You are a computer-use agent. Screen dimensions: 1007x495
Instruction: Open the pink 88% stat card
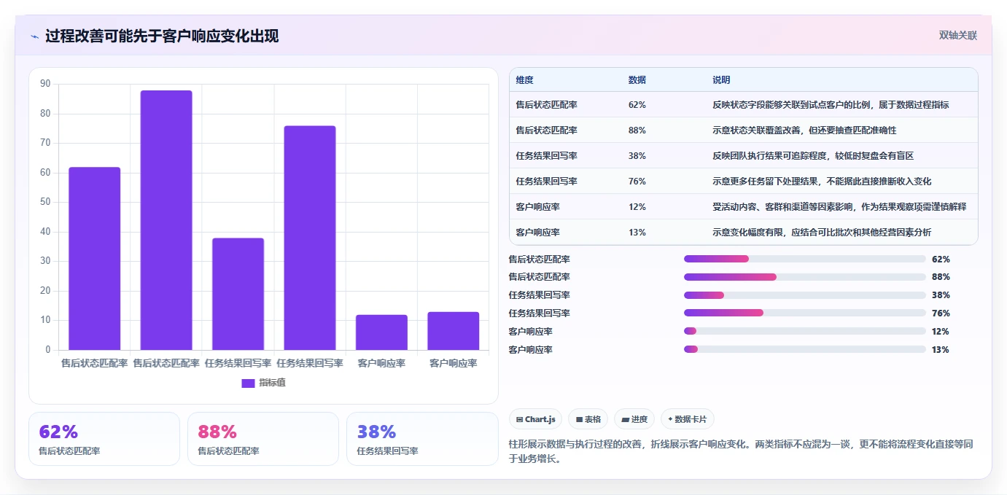(x=263, y=439)
